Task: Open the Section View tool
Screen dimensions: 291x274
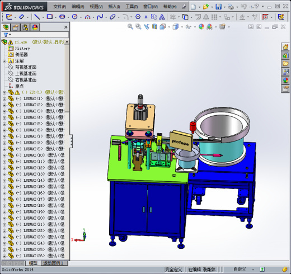Action: [x=154, y=27]
